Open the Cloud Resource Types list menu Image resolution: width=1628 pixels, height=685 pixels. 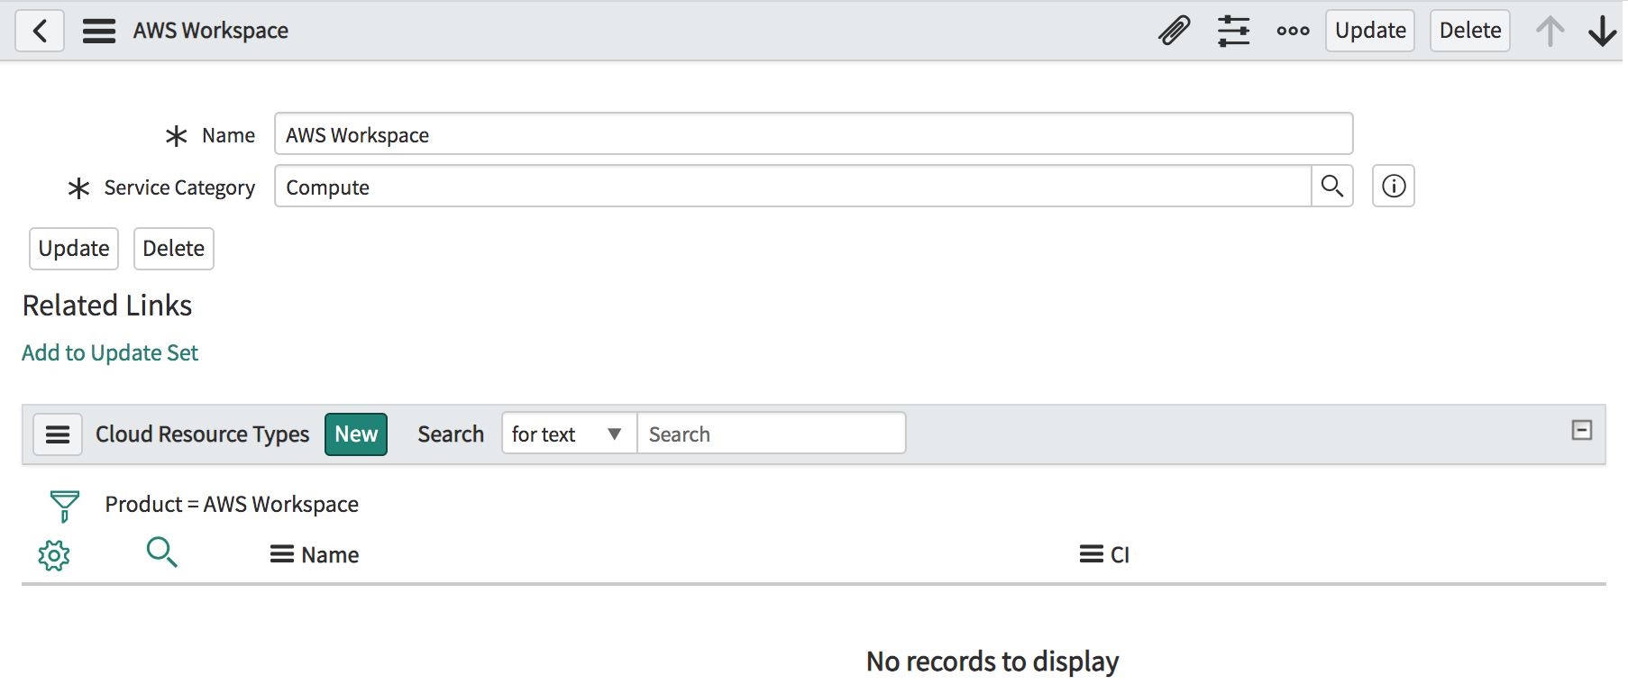[x=58, y=434]
